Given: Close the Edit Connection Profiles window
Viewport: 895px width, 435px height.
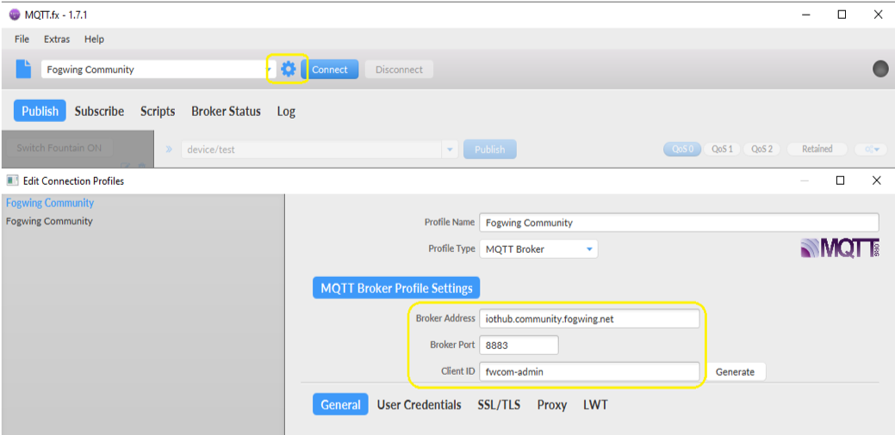Looking at the screenshot, I should pos(877,181).
